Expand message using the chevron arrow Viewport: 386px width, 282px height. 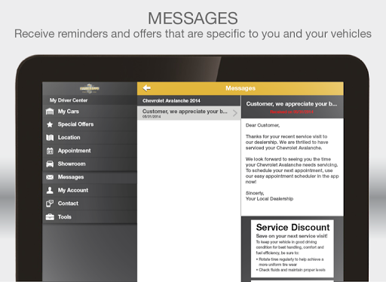tap(235, 113)
